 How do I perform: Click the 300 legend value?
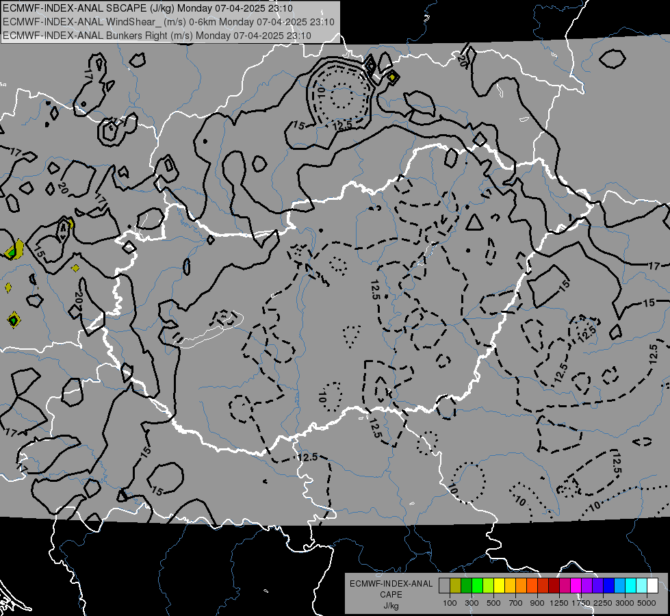472,603
